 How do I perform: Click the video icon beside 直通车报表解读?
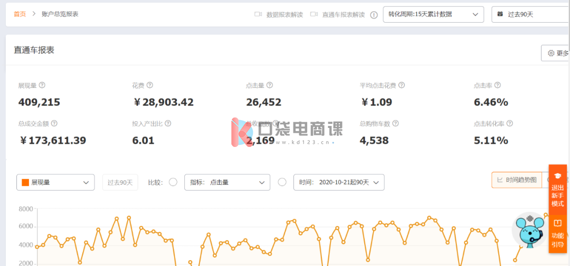[314, 15]
